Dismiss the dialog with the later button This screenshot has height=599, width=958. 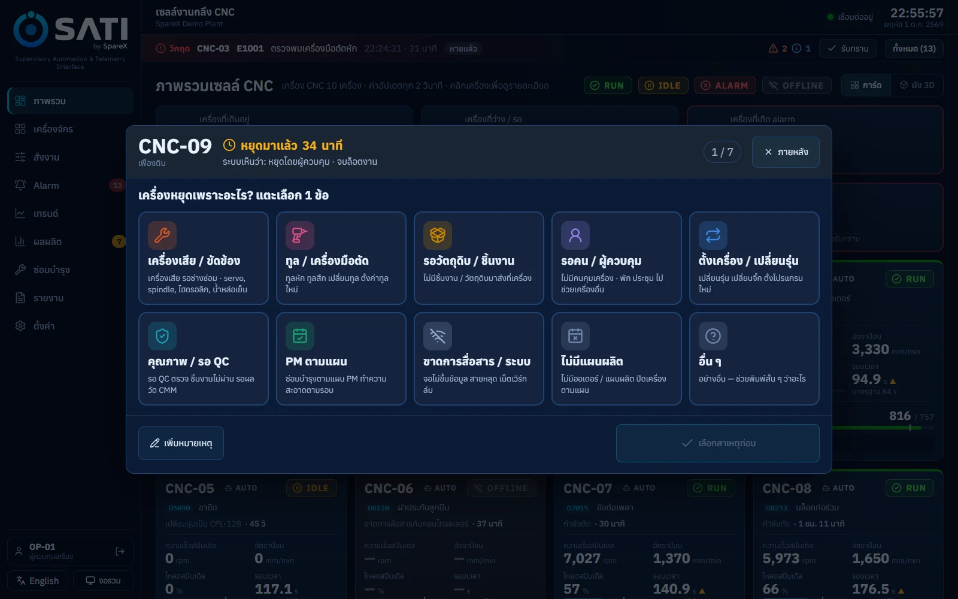point(786,152)
